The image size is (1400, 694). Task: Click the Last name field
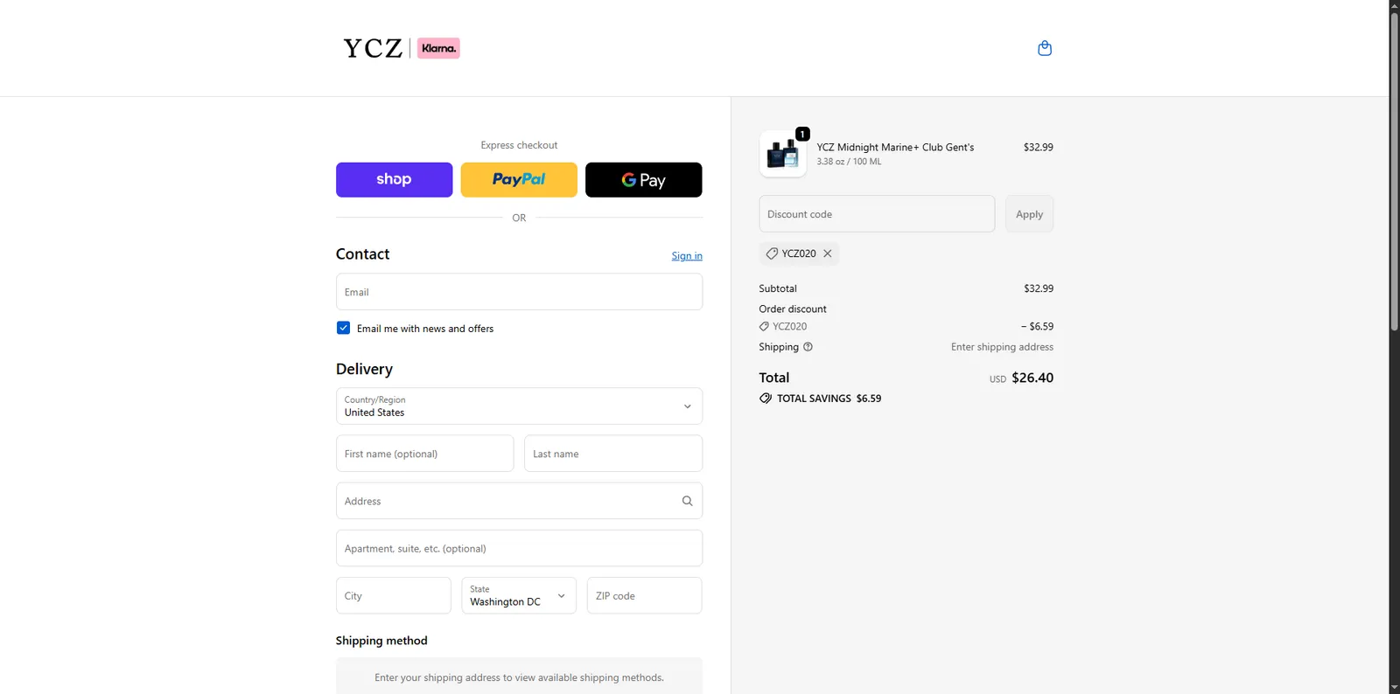pyautogui.click(x=613, y=454)
